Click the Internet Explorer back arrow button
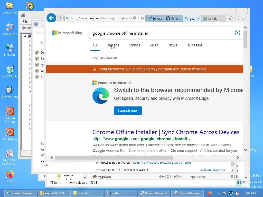 point(51,18)
